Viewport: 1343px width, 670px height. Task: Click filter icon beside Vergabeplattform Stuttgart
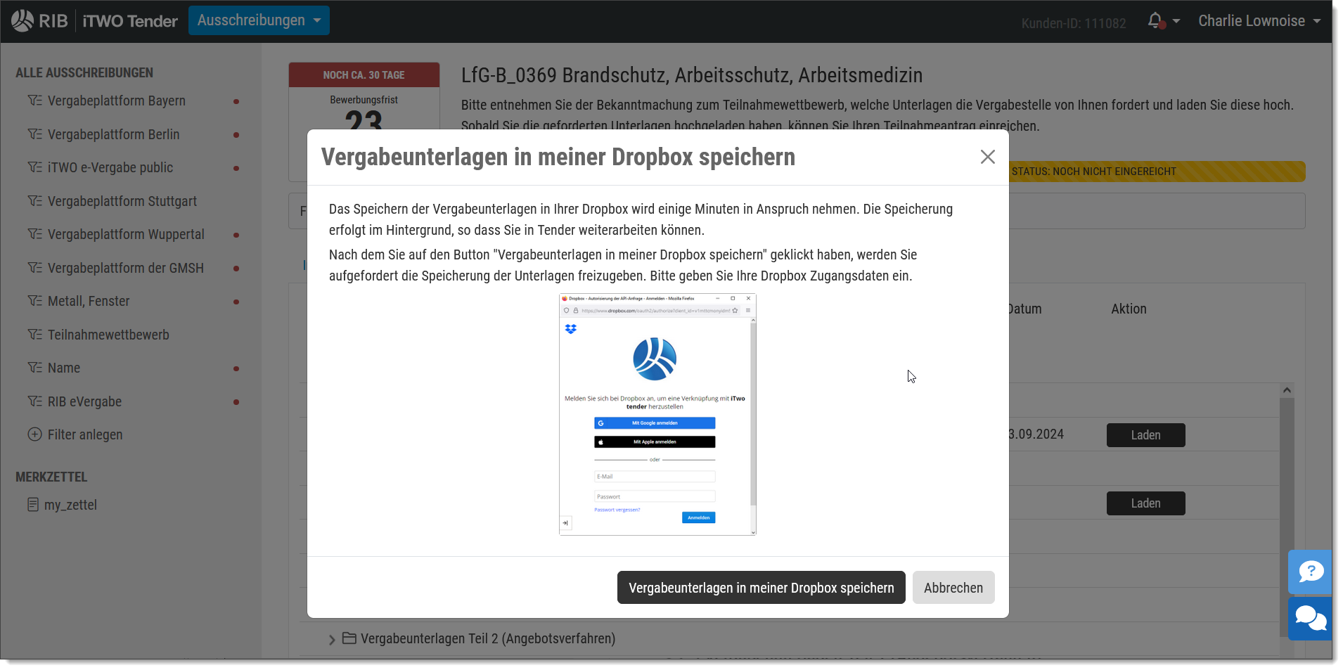click(x=34, y=201)
